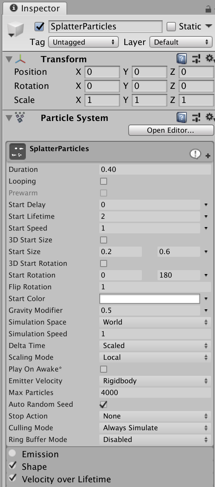Expand the Velocity over Lifetime module
The image size is (215, 487).
[66, 479]
